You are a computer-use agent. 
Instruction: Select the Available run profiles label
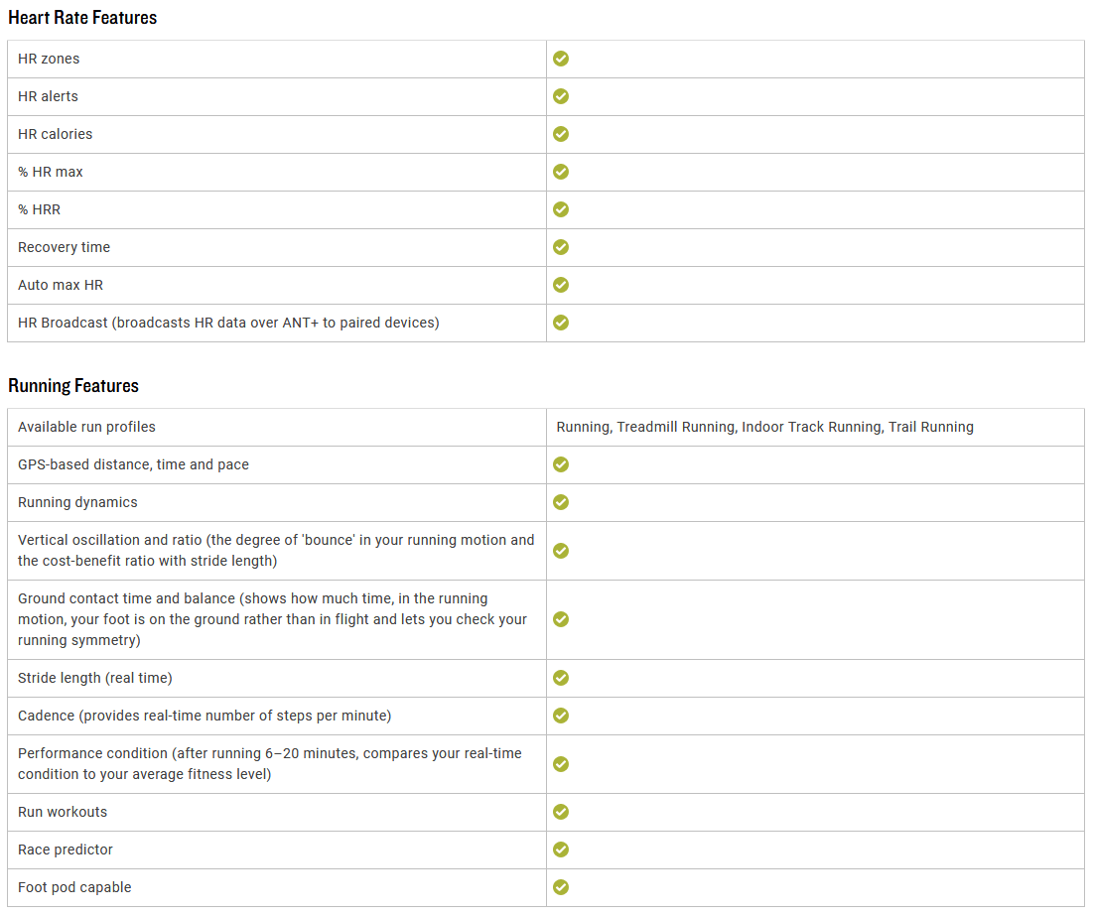[x=86, y=427]
